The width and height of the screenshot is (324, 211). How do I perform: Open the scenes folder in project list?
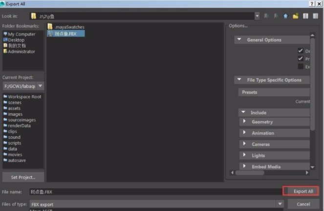[15, 103]
